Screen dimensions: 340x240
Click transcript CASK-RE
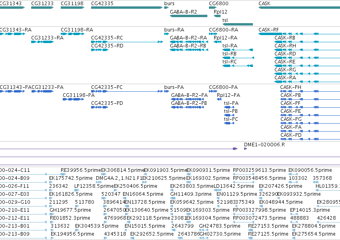click(x=307, y=66)
